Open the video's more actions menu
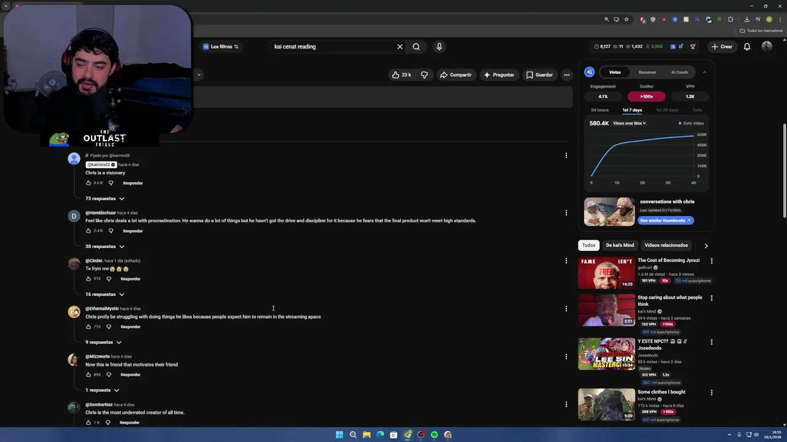This screenshot has width=787, height=442. pyautogui.click(x=567, y=75)
